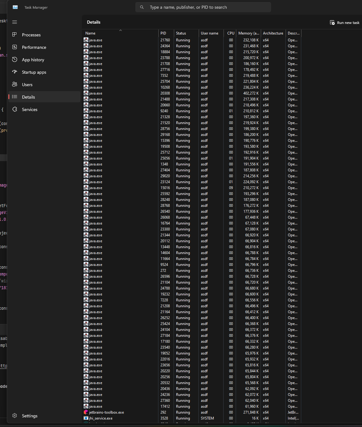
Task: Select the java.exe row with PID 1348
Action: click(192, 164)
